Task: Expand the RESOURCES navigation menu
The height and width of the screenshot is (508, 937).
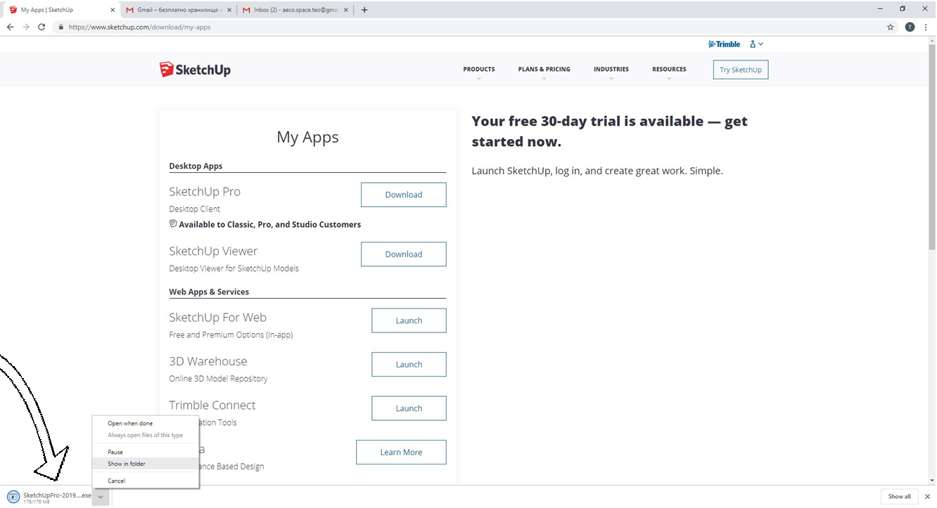Action: coord(668,70)
